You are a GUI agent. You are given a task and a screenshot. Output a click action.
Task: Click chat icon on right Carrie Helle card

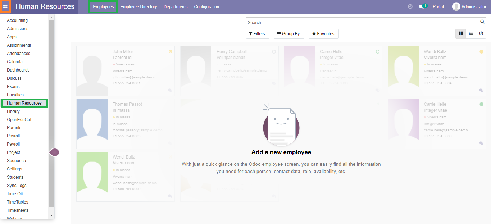pyautogui.click(x=481, y=143)
